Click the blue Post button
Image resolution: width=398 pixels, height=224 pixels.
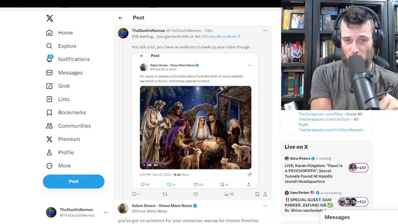click(74, 181)
